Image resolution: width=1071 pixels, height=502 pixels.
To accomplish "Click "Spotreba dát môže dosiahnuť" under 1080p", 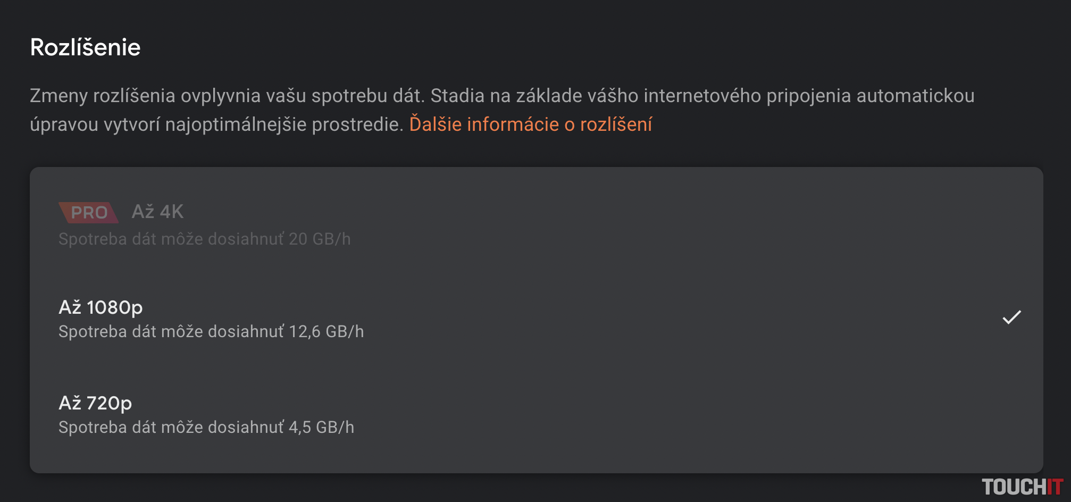I will click(x=171, y=332).
